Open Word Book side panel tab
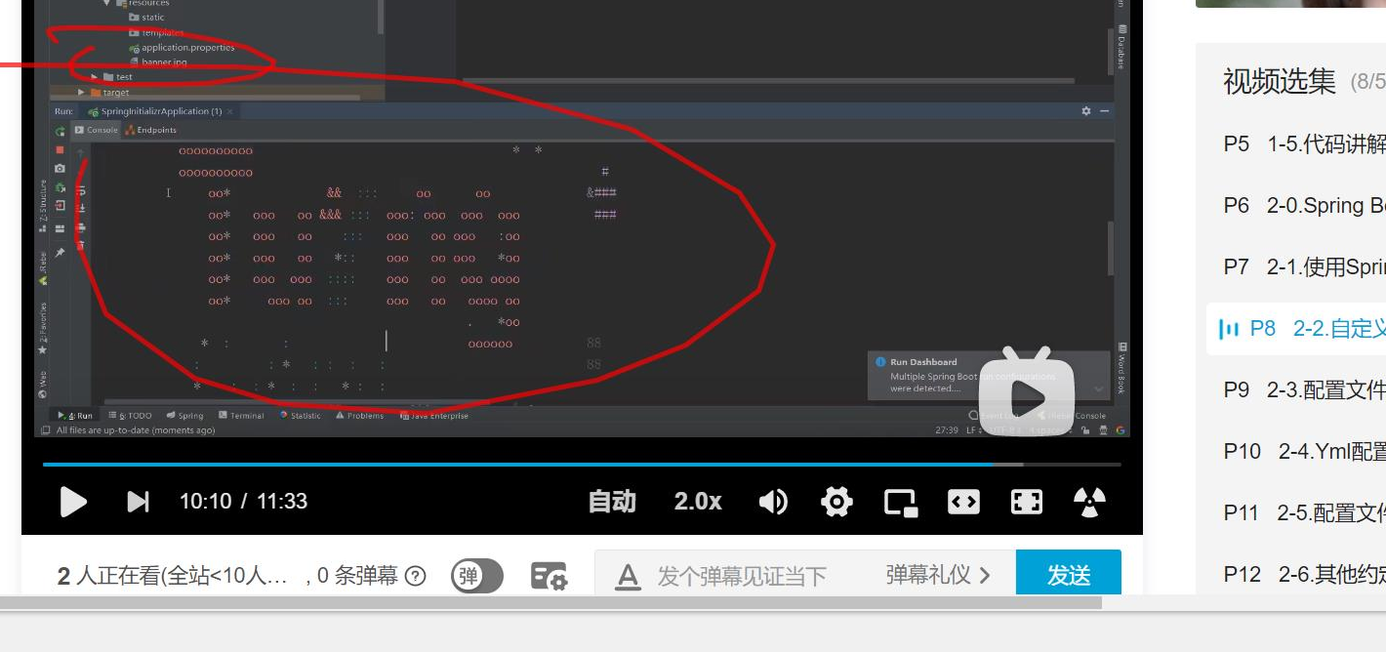 [x=1122, y=366]
